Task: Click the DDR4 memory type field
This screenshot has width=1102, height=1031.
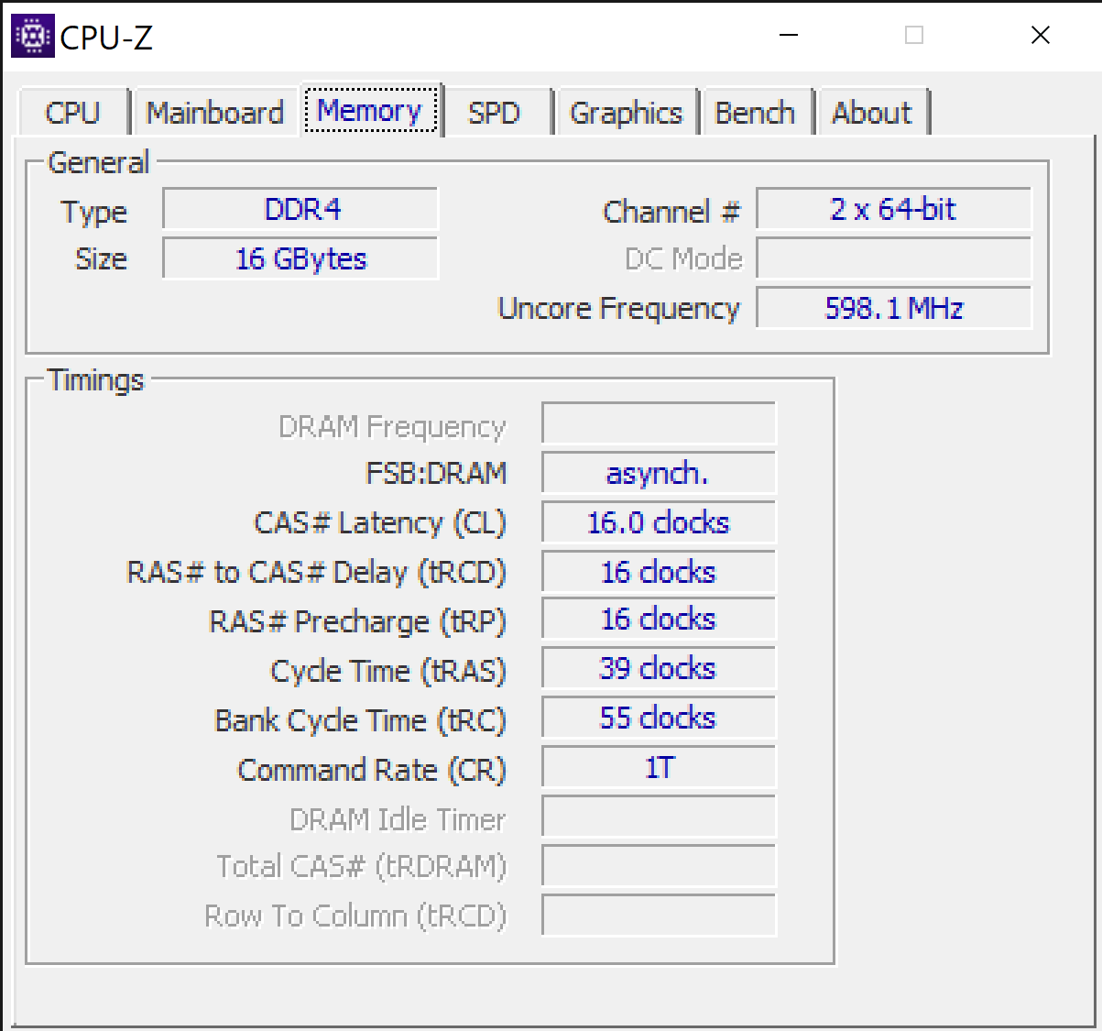Action: (x=300, y=209)
